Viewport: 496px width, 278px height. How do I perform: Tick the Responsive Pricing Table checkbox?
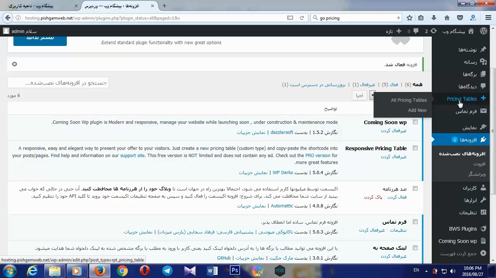[x=415, y=148]
